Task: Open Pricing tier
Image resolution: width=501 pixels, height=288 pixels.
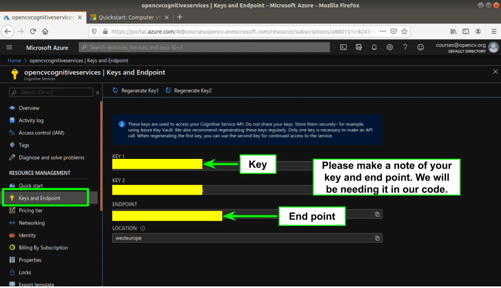Action: click(x=30, y=210)
